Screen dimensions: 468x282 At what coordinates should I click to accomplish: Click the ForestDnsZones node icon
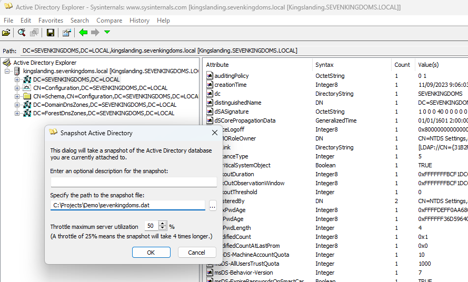pyautogui.click(x=27, y=113)
